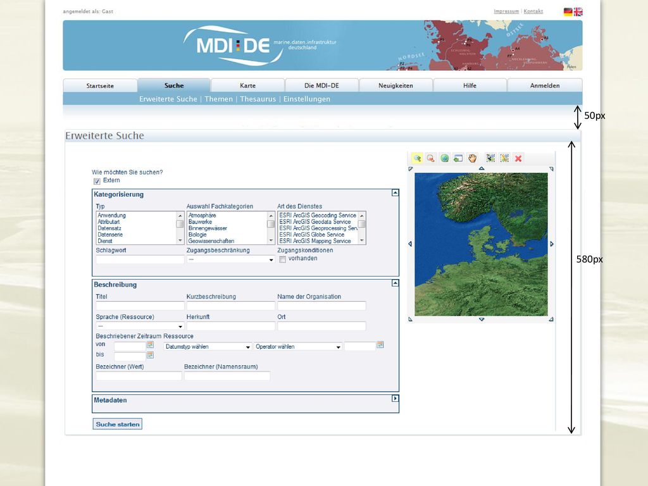Viewport: 648px width, 486px height.
Task: Open the Startseite tab
Action: click(x=100, y=85)
